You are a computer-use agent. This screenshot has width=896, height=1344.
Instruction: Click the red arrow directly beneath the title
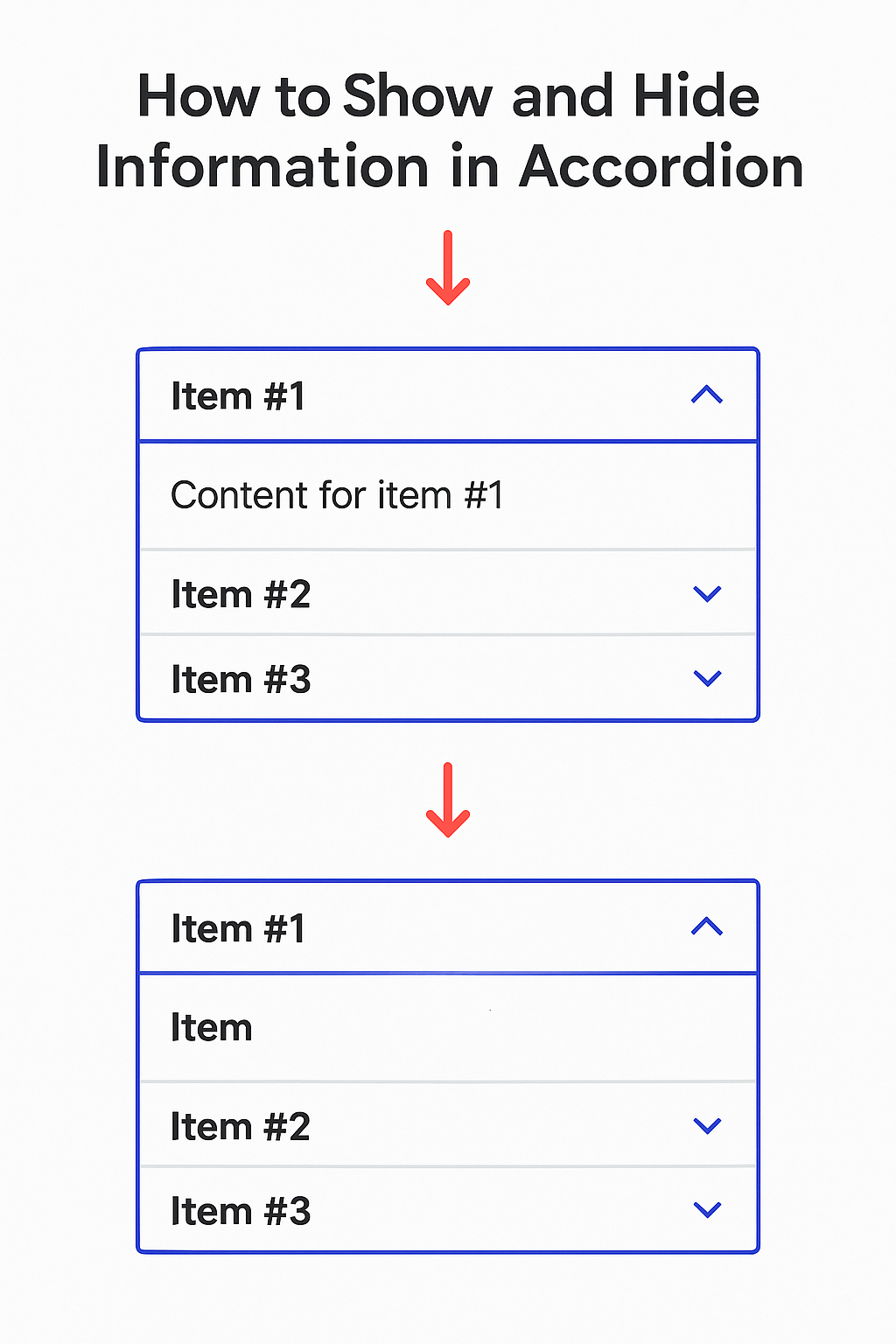448,269
